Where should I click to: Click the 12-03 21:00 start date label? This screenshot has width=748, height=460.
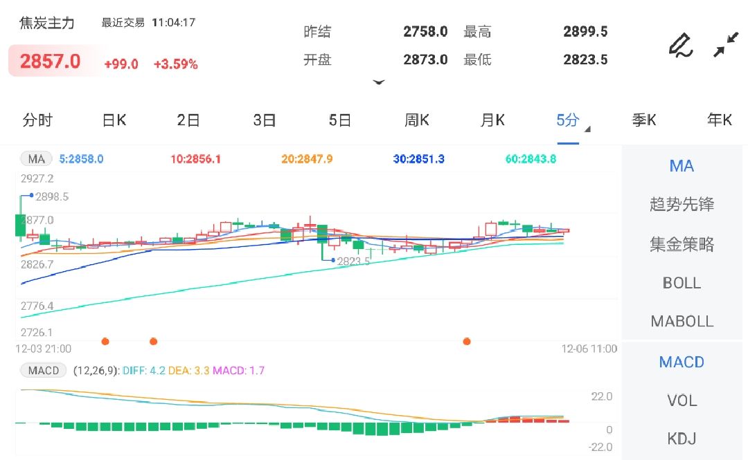click(x=44, y=349)
